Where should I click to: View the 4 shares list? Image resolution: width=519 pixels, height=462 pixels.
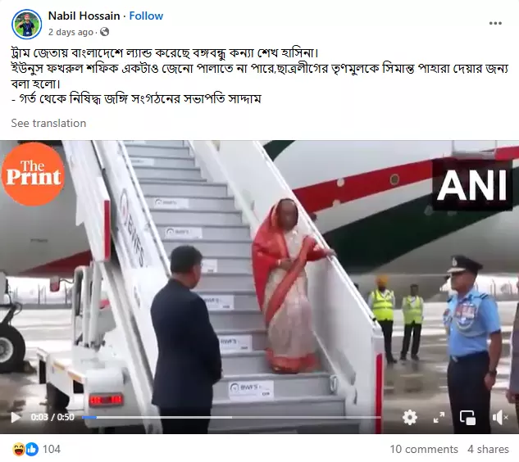click(488, 449)
